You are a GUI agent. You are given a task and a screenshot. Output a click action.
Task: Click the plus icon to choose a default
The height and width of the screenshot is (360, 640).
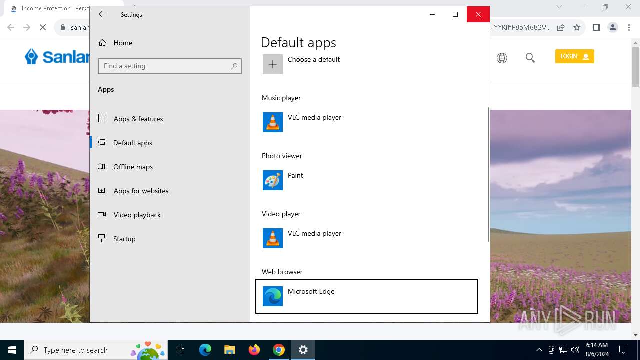tap(273, 64)
